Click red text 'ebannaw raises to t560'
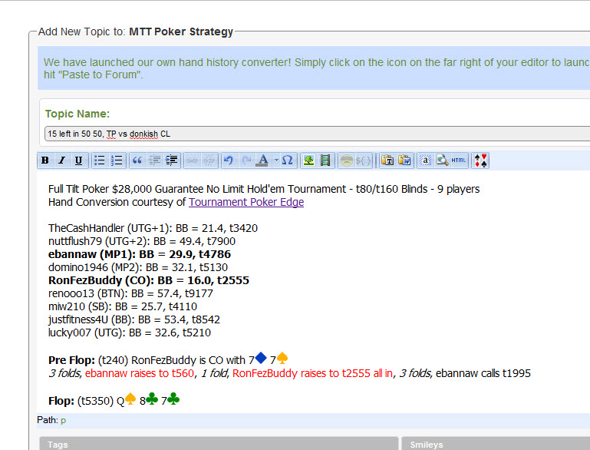Image resolution: width=590 pixels, height=450 pixels. (x=140, y=373)
